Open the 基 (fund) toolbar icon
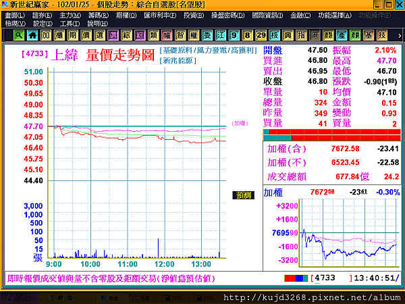405x304 pixels. (x=369, y=35)
